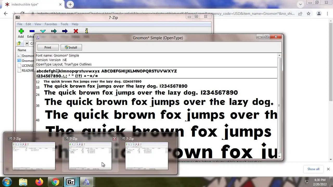Open the View menu in 7-Zip
The height and width of the screenshot is (187, 333).
[x=38, y=24]
